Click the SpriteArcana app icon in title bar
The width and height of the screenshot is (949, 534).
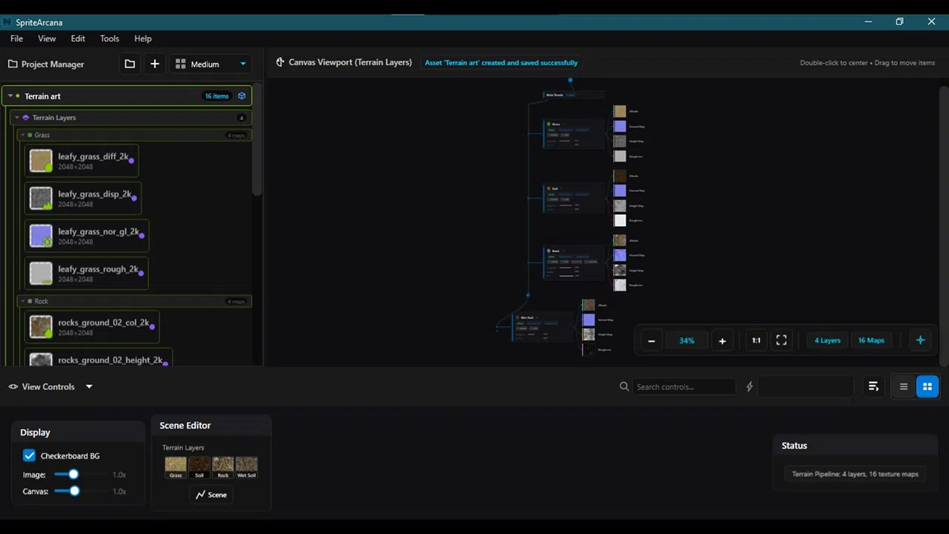pyautogui.click(x=7, y=22)
